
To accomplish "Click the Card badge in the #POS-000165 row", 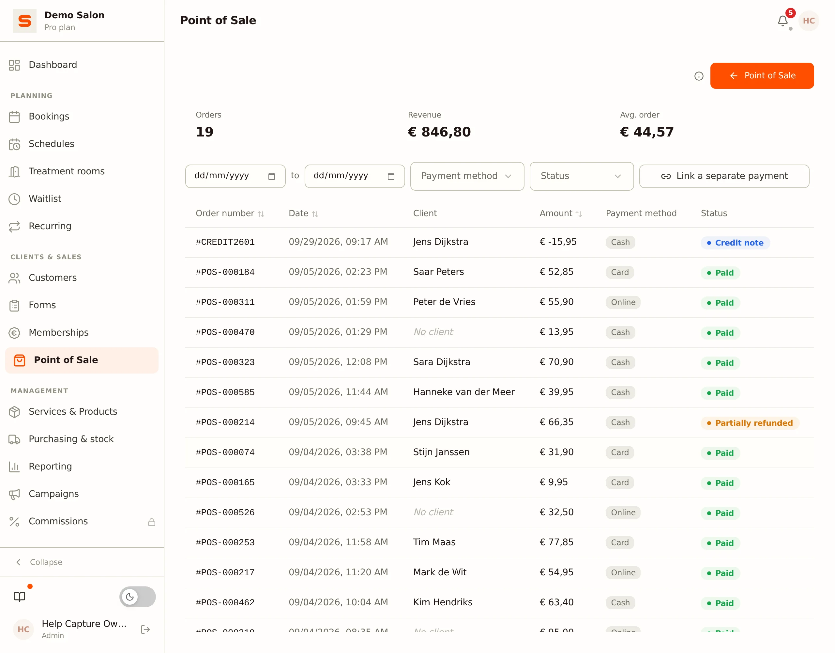I will tap(619, 483).
